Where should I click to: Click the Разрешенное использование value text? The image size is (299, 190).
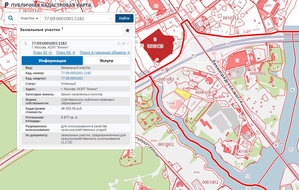click(x=84, y=128)
